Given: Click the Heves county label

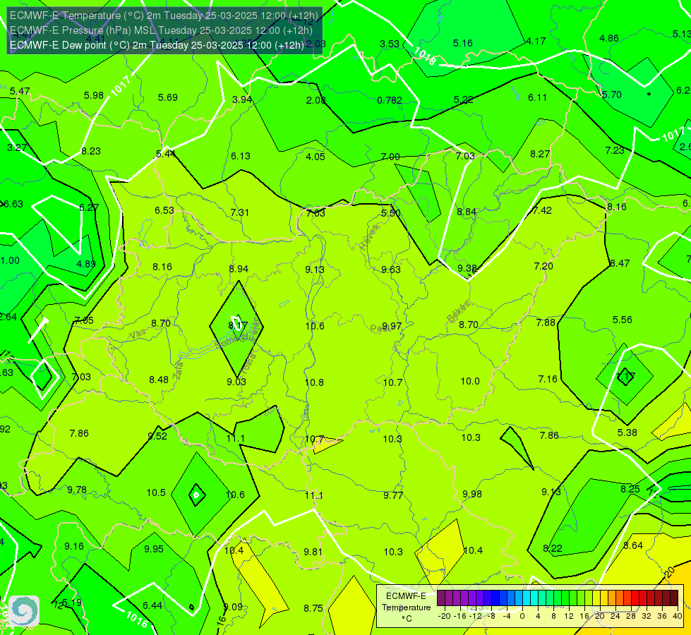Looking at the screenshot, I should click(369, 238).
